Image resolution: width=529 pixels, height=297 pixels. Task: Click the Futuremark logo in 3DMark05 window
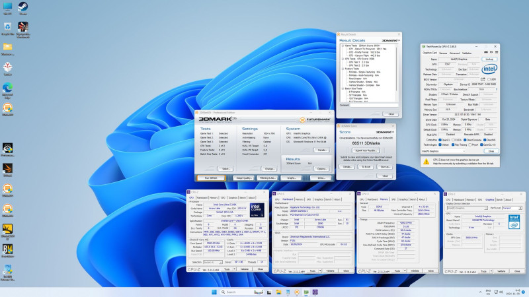[315, 120]
